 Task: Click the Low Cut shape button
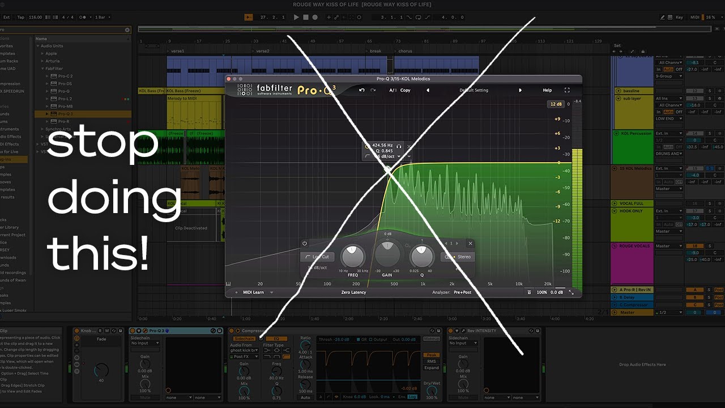click(318, 257)
